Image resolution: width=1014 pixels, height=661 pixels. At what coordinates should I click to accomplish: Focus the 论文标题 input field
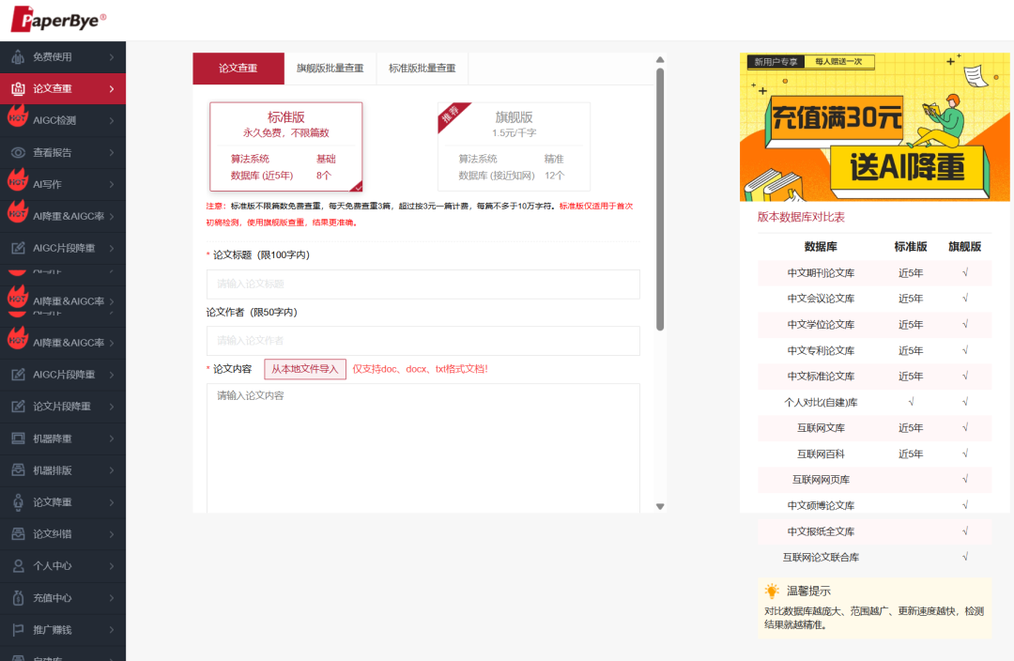point(422,284)
